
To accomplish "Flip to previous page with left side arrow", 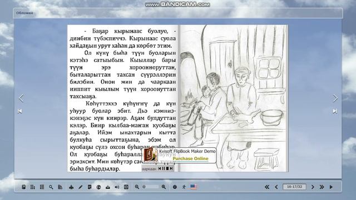I will [x=21, y=98].
